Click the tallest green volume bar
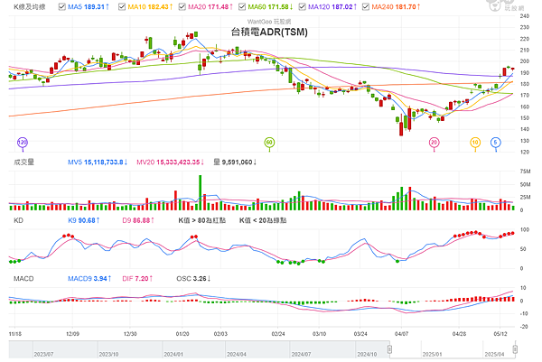The width and height of the screenshot is (542, 362). coord(201,193)
